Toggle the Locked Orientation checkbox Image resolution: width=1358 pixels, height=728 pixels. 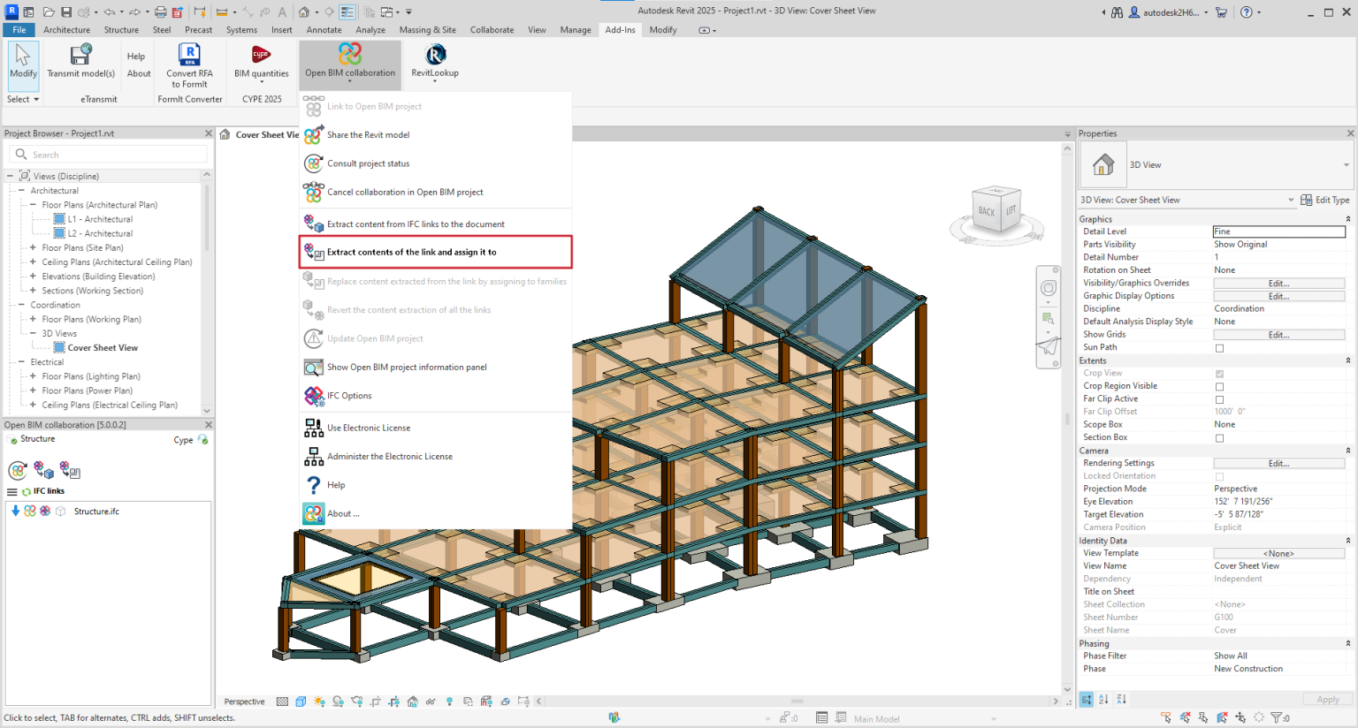pos(1220,475)
